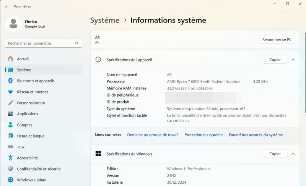Copy device specifications with Copier button
This screenshot has height=186, width=306.
pos(275,60)
